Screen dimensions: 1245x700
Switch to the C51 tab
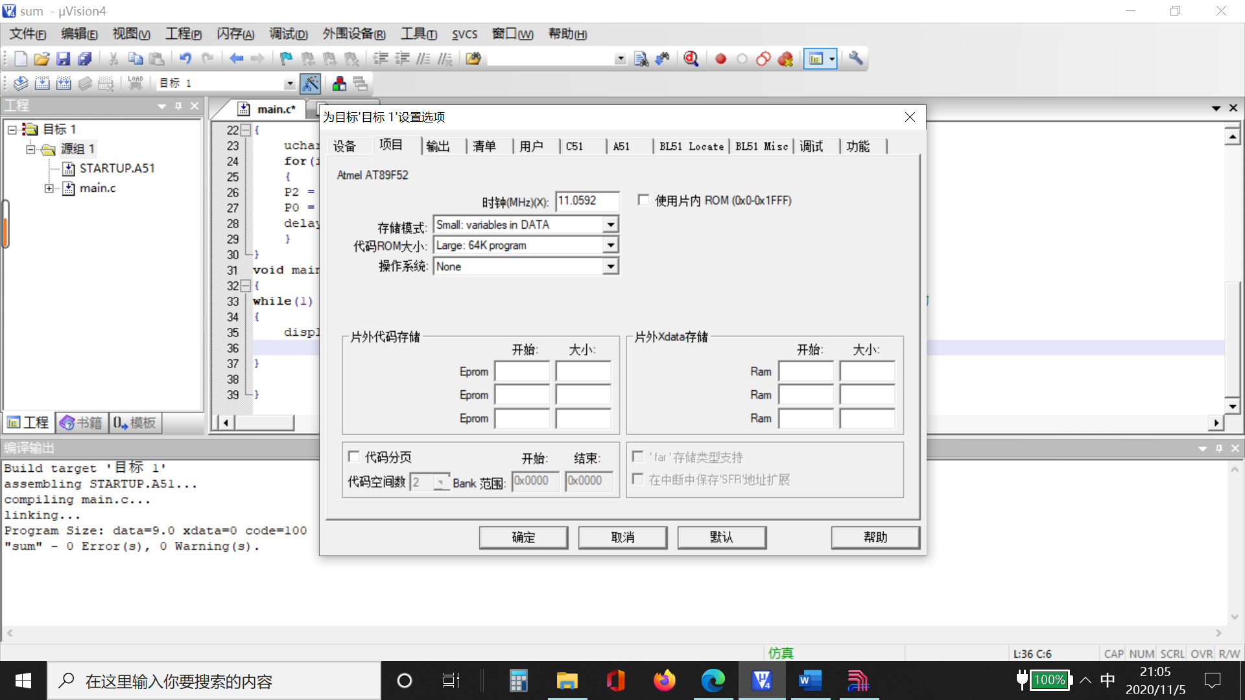click(575, 146)
